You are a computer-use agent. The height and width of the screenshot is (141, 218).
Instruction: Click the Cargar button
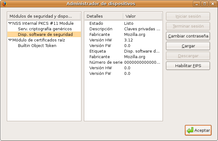(x=188, y=46)
